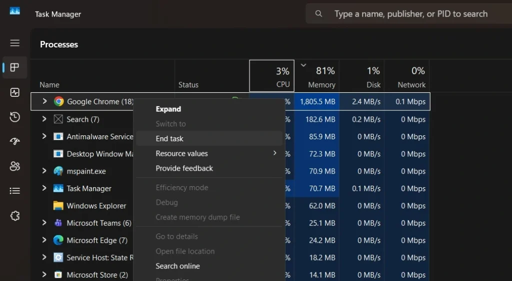Viewport: 512px width, 281px height.
Task: Click Chrome's 1,805.5 MB memory cell
Action: pos(316,102)
